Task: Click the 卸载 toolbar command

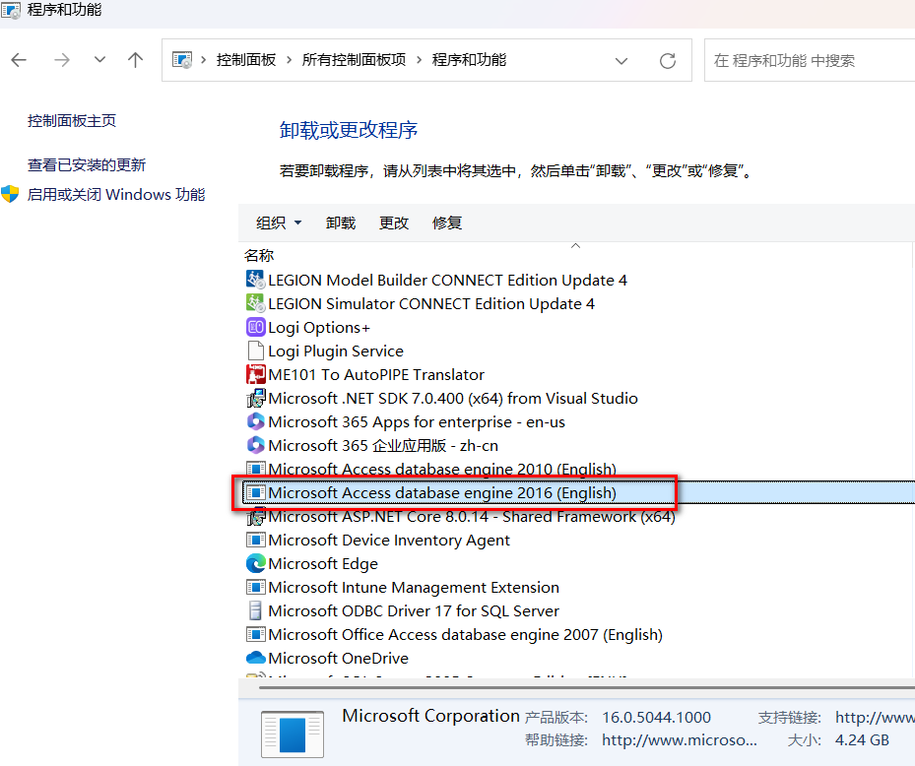Action: pos(341,223)
